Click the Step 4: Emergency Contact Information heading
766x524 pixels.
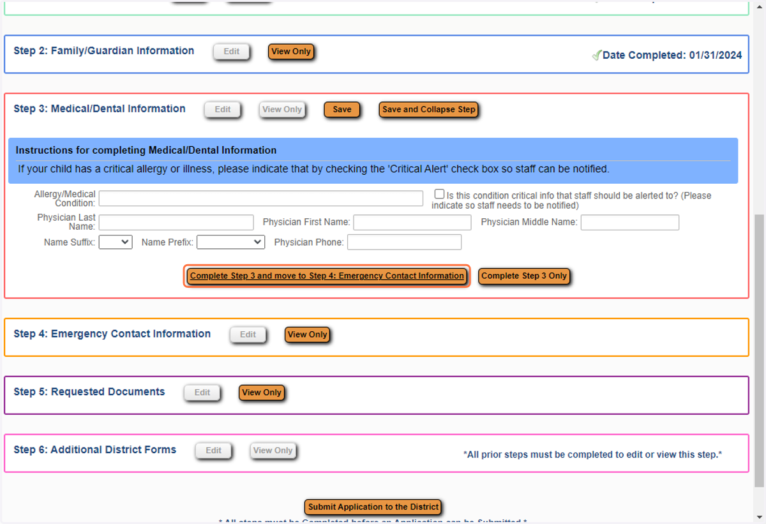[112, 334]
